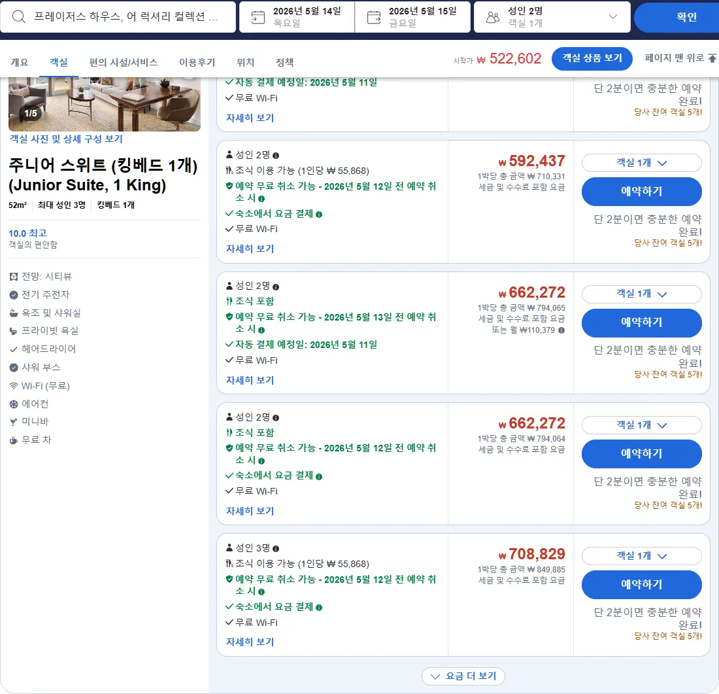Click the ₩522,602 starting price

click(509, 59)
